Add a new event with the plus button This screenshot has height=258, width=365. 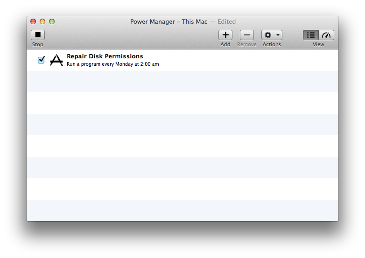[x=225, y=35]
